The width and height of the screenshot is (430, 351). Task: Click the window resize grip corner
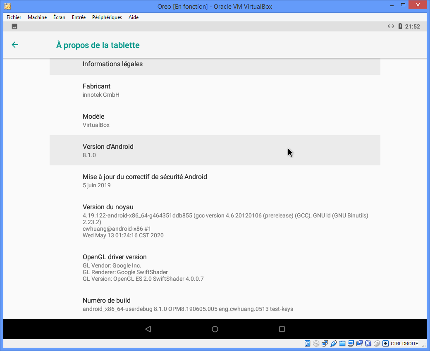point(425,346)
